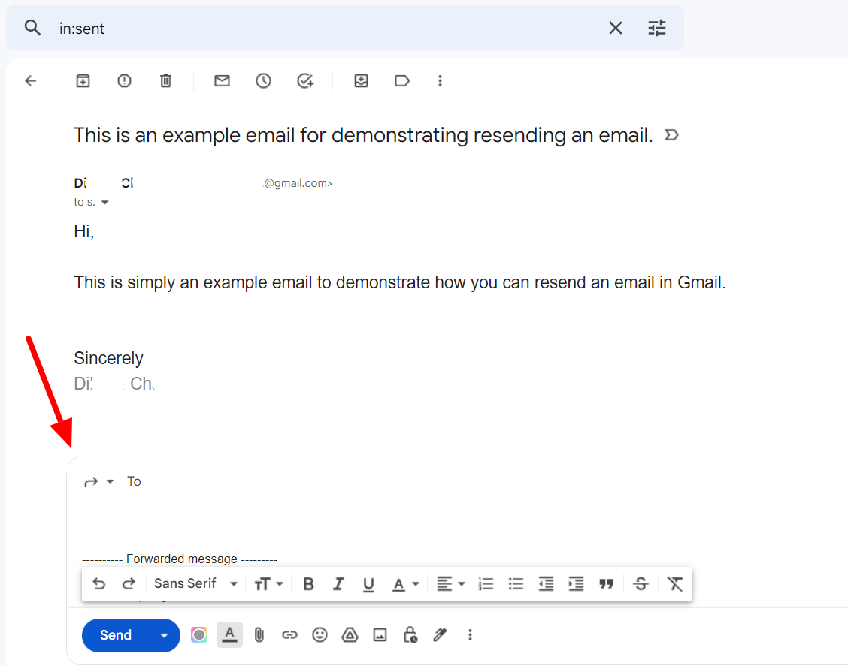
Task: Snooze this email with clock icon
Action: pos(263,81)
